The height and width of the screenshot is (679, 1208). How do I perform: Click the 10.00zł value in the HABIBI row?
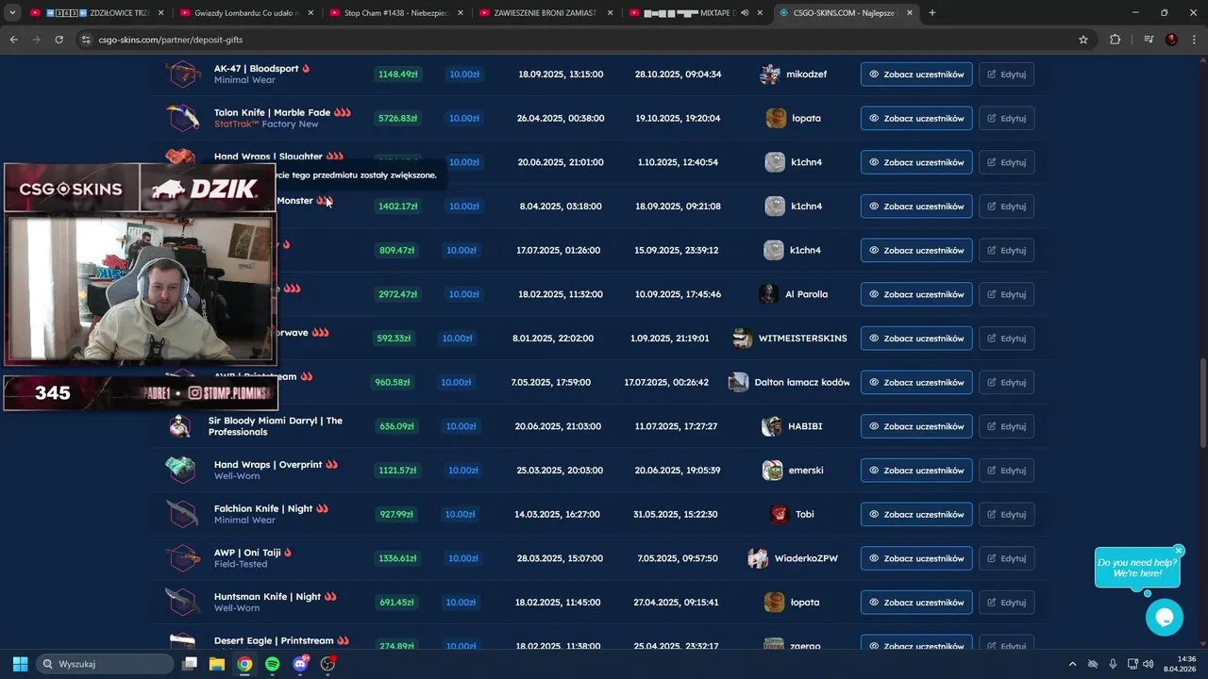pyautogui.click(x=461, y=426)
